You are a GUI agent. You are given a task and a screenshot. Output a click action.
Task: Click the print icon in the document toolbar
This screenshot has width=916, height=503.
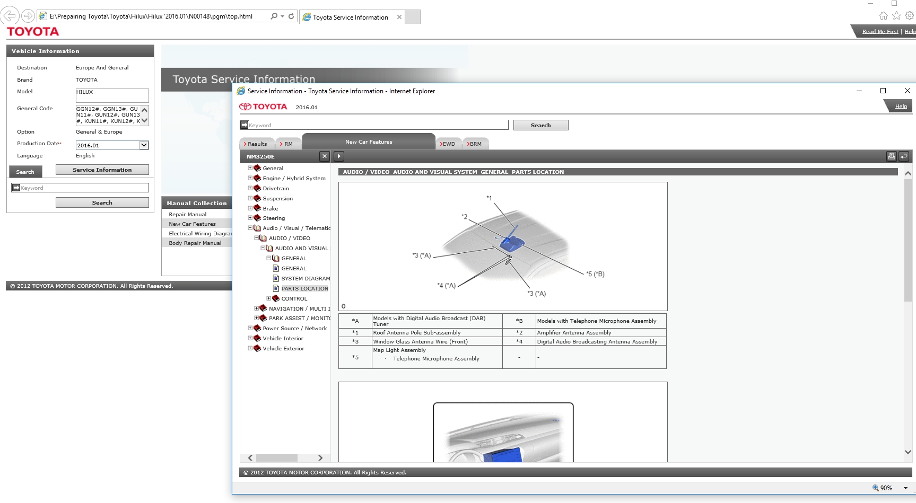click(x=891, y=156)
